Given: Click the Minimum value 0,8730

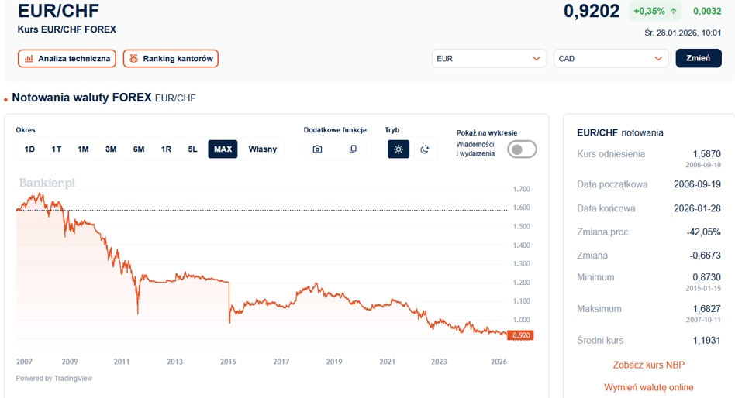Looking at the screenshot, I should coord(707,277).
